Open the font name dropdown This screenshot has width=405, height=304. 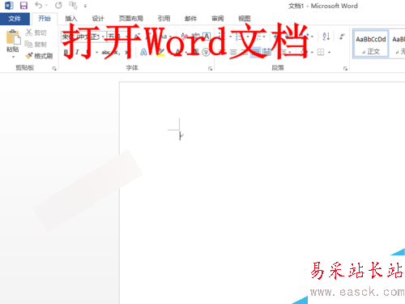pos(103,36)
